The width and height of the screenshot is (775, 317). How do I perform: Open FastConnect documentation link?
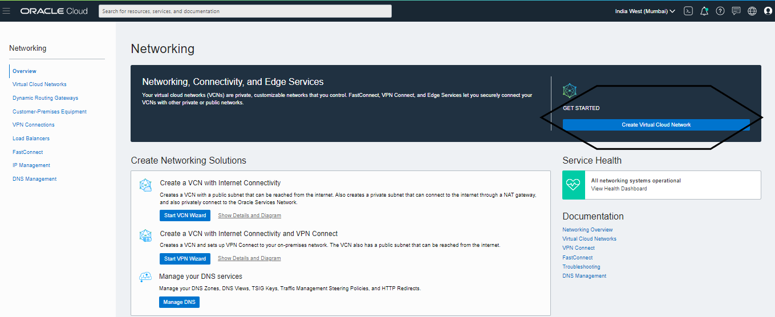(578, 258)
